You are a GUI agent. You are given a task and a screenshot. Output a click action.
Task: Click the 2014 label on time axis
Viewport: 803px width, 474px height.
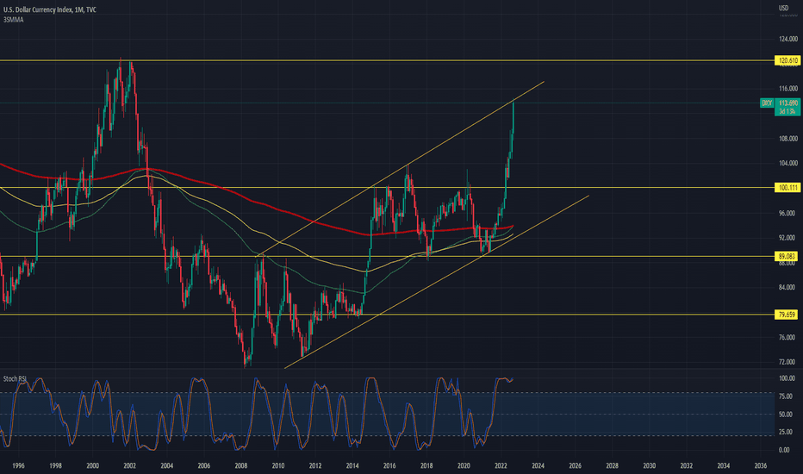pos(352,465)
